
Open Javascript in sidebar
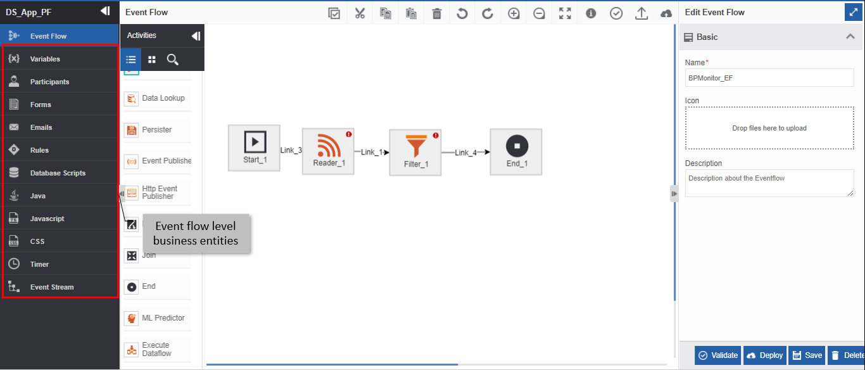click(x=60, y=219)
